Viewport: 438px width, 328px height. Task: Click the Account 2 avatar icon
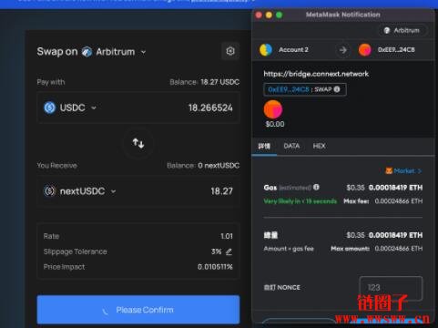[266, 50]
